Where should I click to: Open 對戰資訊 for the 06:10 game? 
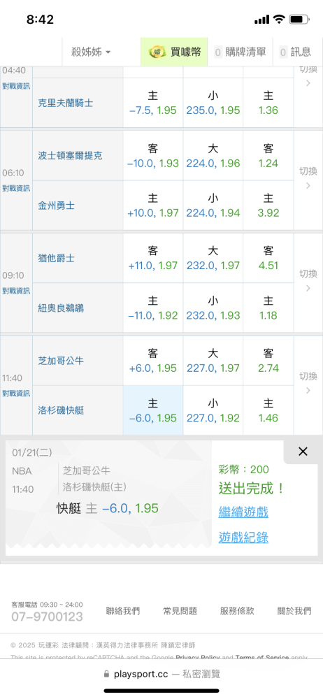pyautogui.click(x=16, y=188)
